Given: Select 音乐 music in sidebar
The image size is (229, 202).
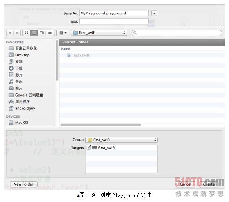Looking at the screenshot, I should pos(16,82).
